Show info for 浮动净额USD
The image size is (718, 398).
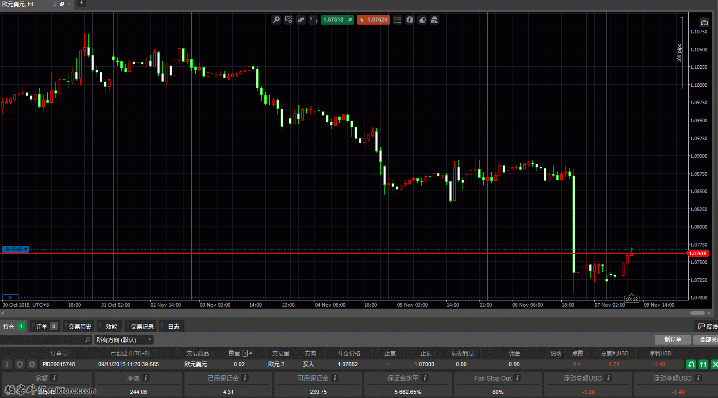click(697, 378)
